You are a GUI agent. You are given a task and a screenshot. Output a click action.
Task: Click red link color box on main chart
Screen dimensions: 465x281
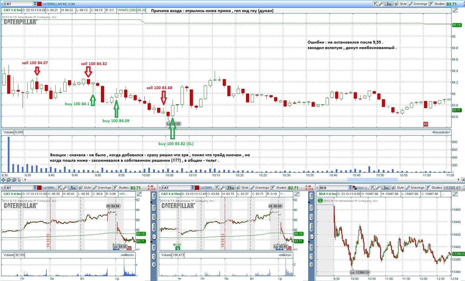pos(40,4)
